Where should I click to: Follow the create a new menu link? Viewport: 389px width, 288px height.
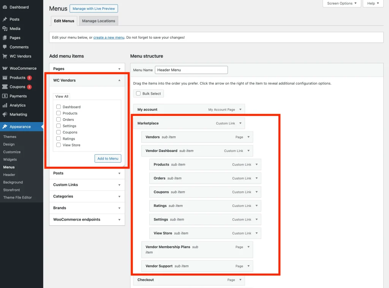click(109, 38)
